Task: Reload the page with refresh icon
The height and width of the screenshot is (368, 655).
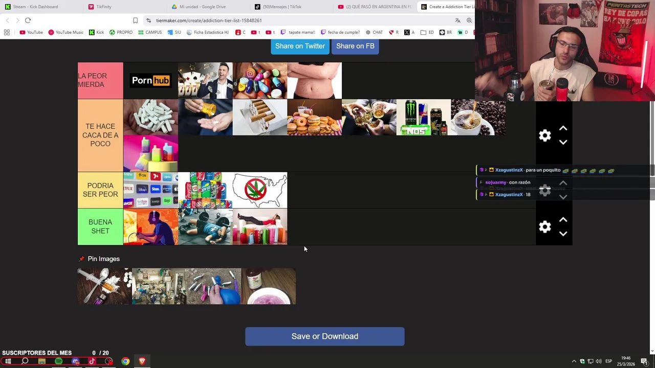Action: coord(28,20)
